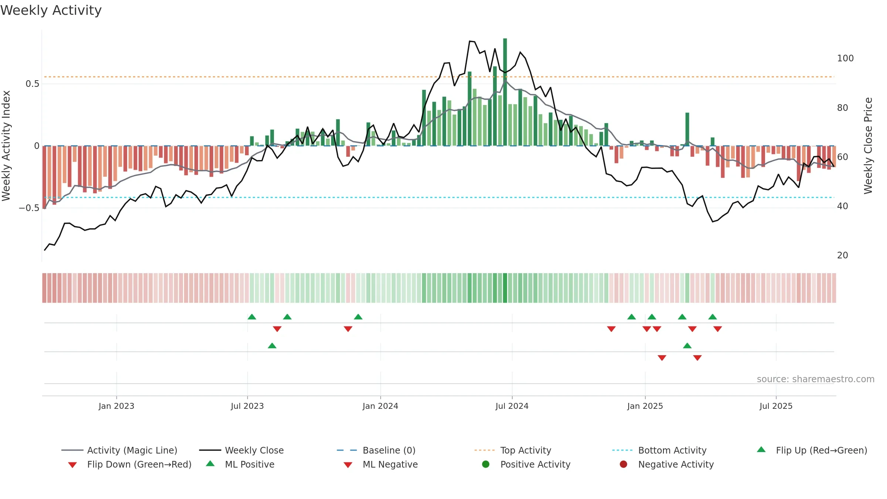
Task: Click the Jul 2024 axis label
Action: point(512,406)
